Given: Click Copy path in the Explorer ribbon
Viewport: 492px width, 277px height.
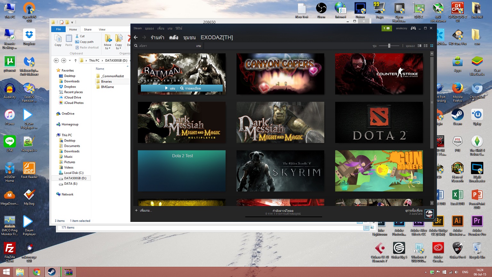Looking at the screenshot, I should (x=84, y=42).
